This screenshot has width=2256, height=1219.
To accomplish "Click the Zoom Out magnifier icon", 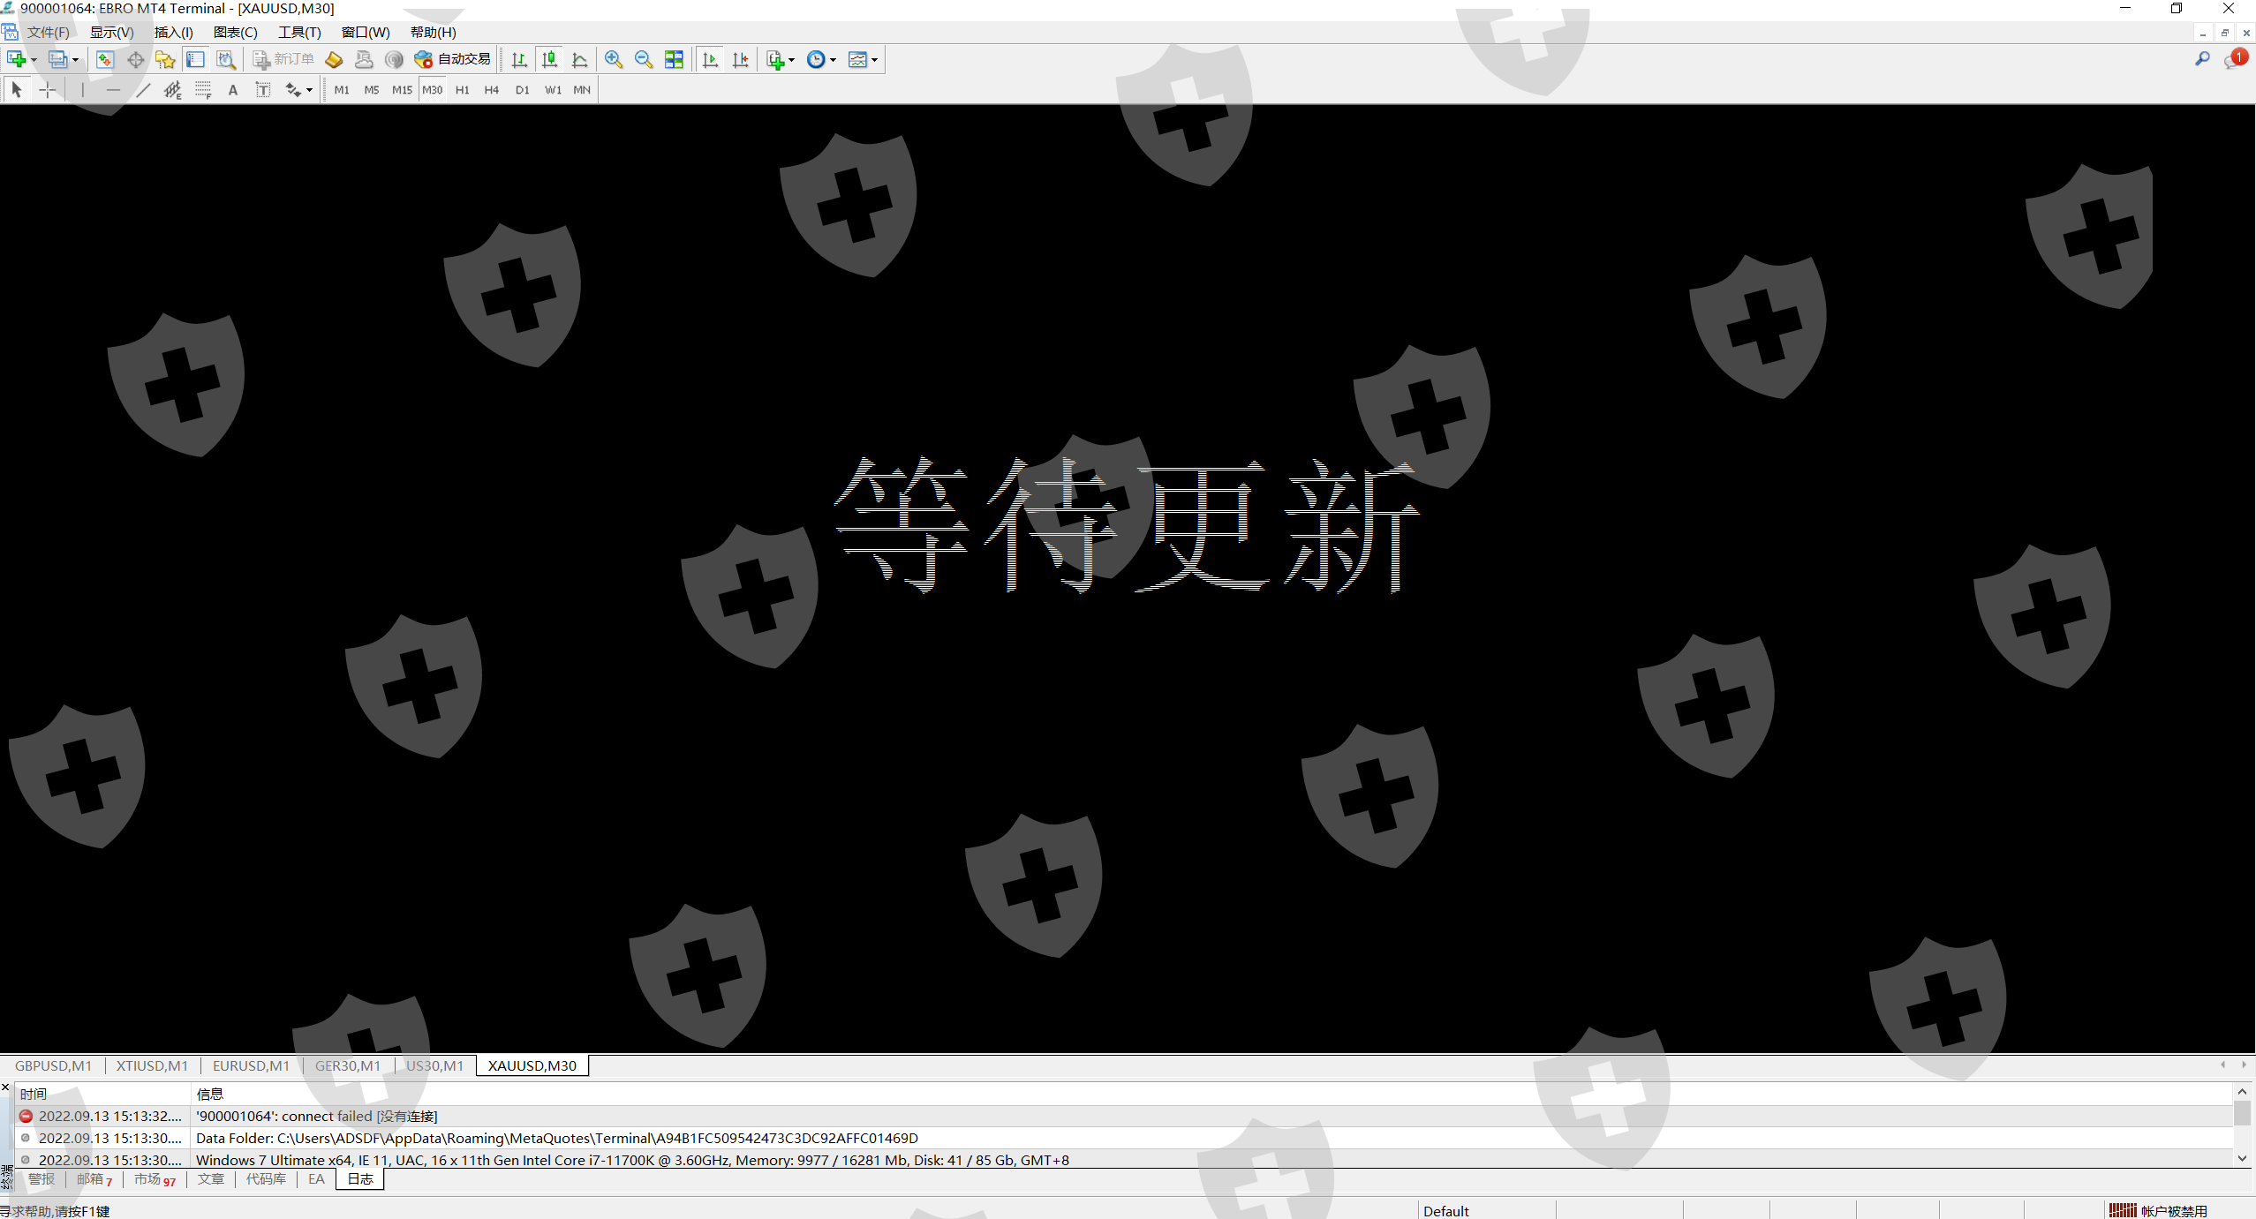I will tap(644, 59).
